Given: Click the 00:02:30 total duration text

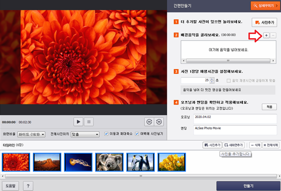Looking at the screenshot, I should pos(25,122).
